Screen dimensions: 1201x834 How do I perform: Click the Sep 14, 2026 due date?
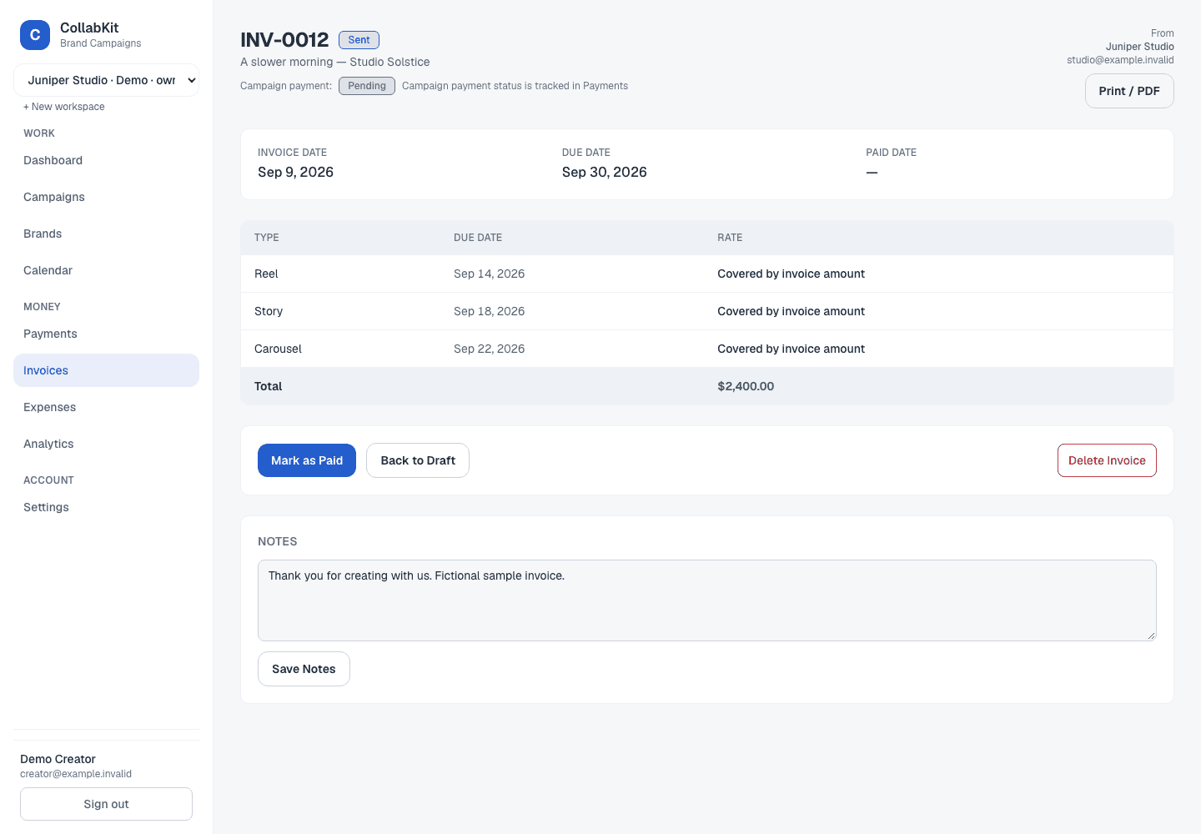[x=489, y=274]
